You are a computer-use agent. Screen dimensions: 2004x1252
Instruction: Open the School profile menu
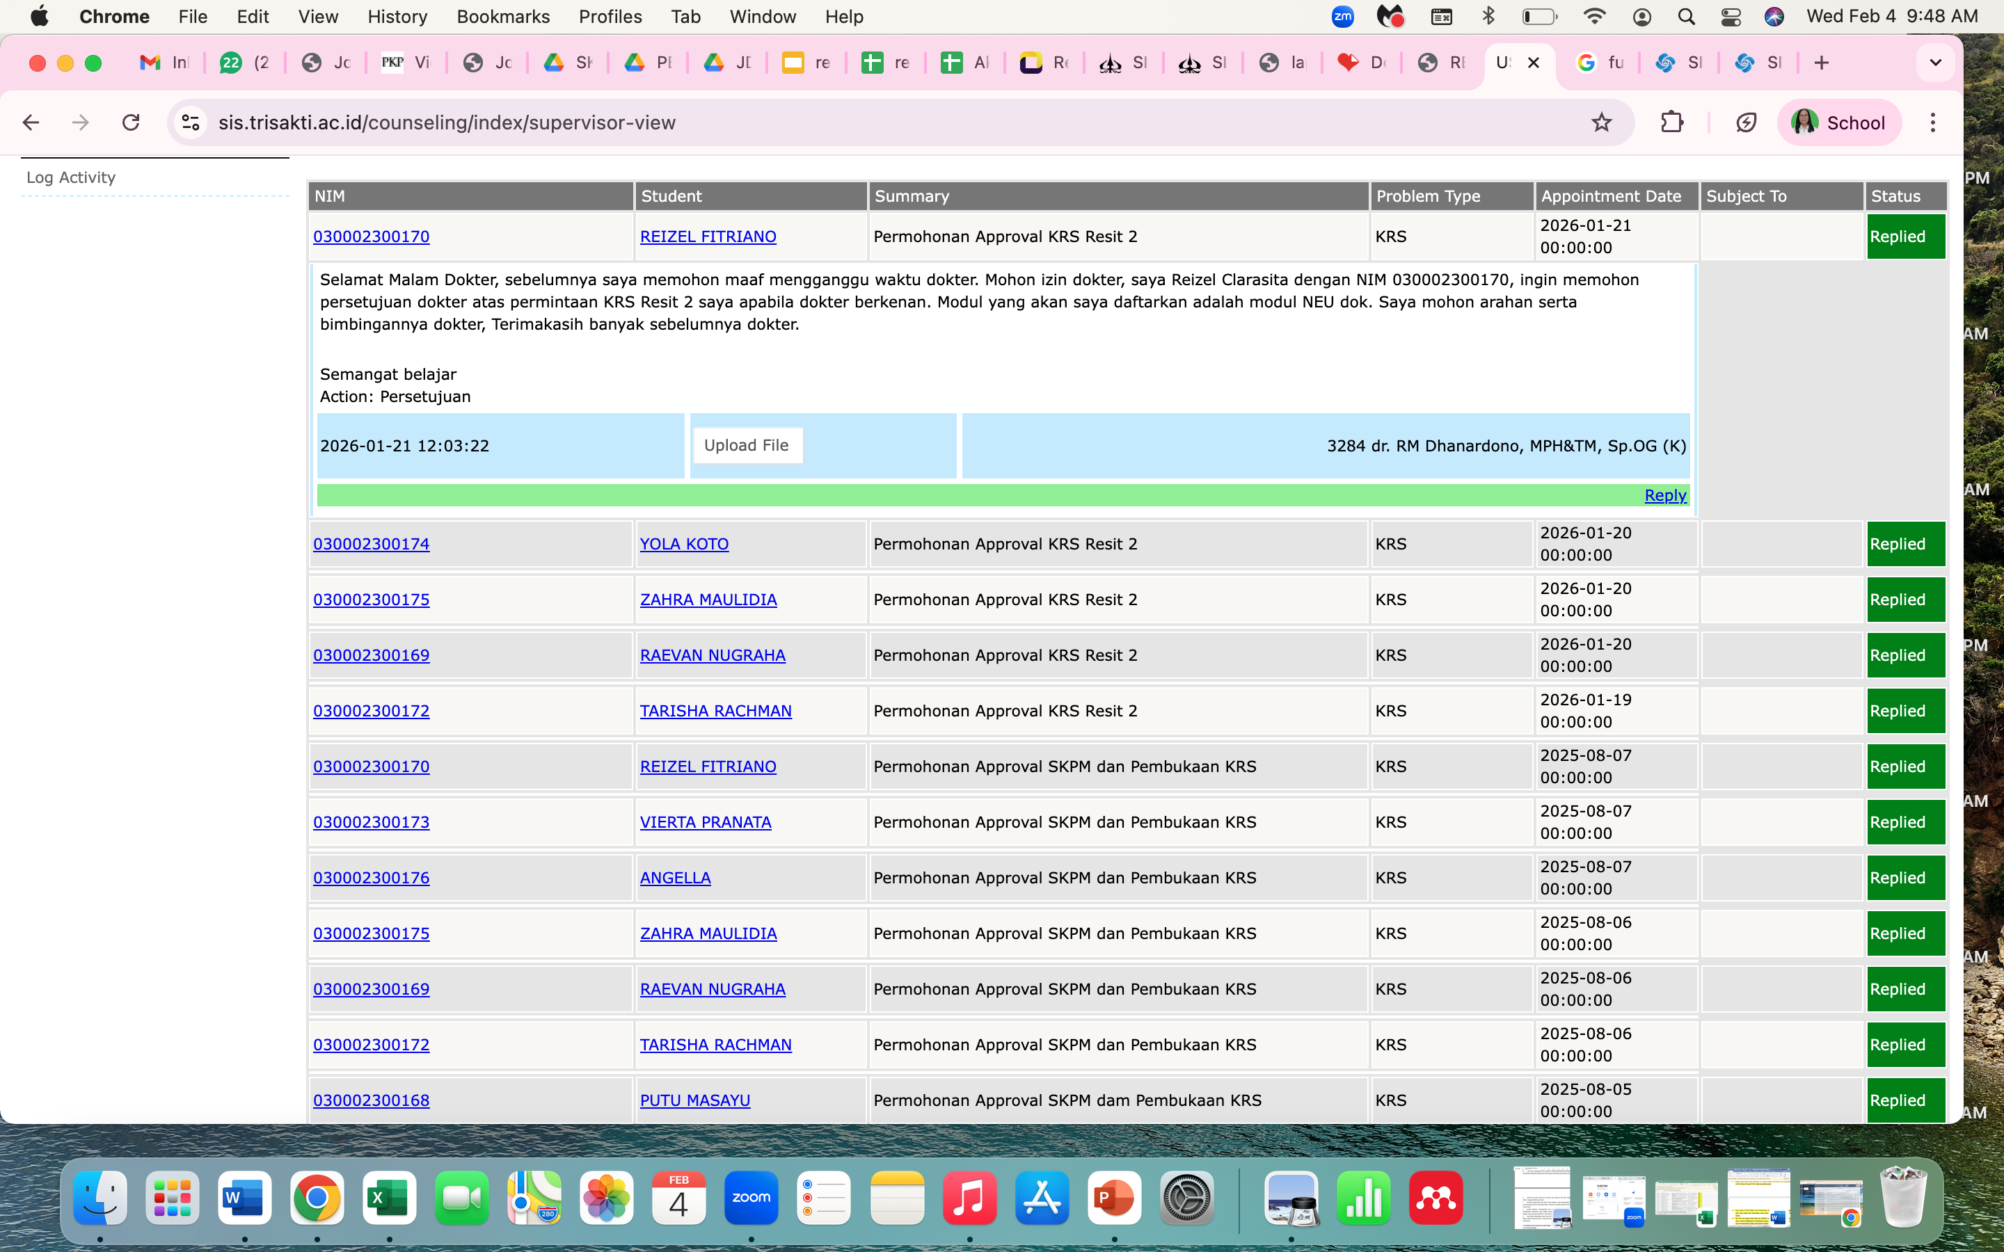tap(1838, 122)
